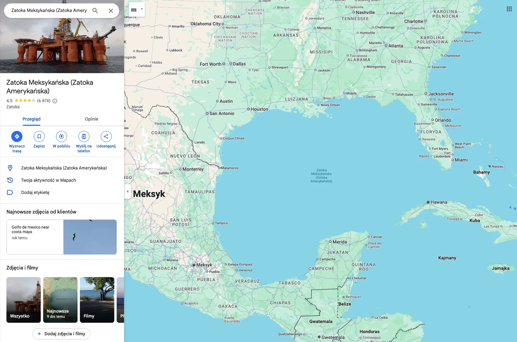This screenshot has height=342, width=517.
Task: Click the Wyślij na telefon icon
Action: click(84, 136)
